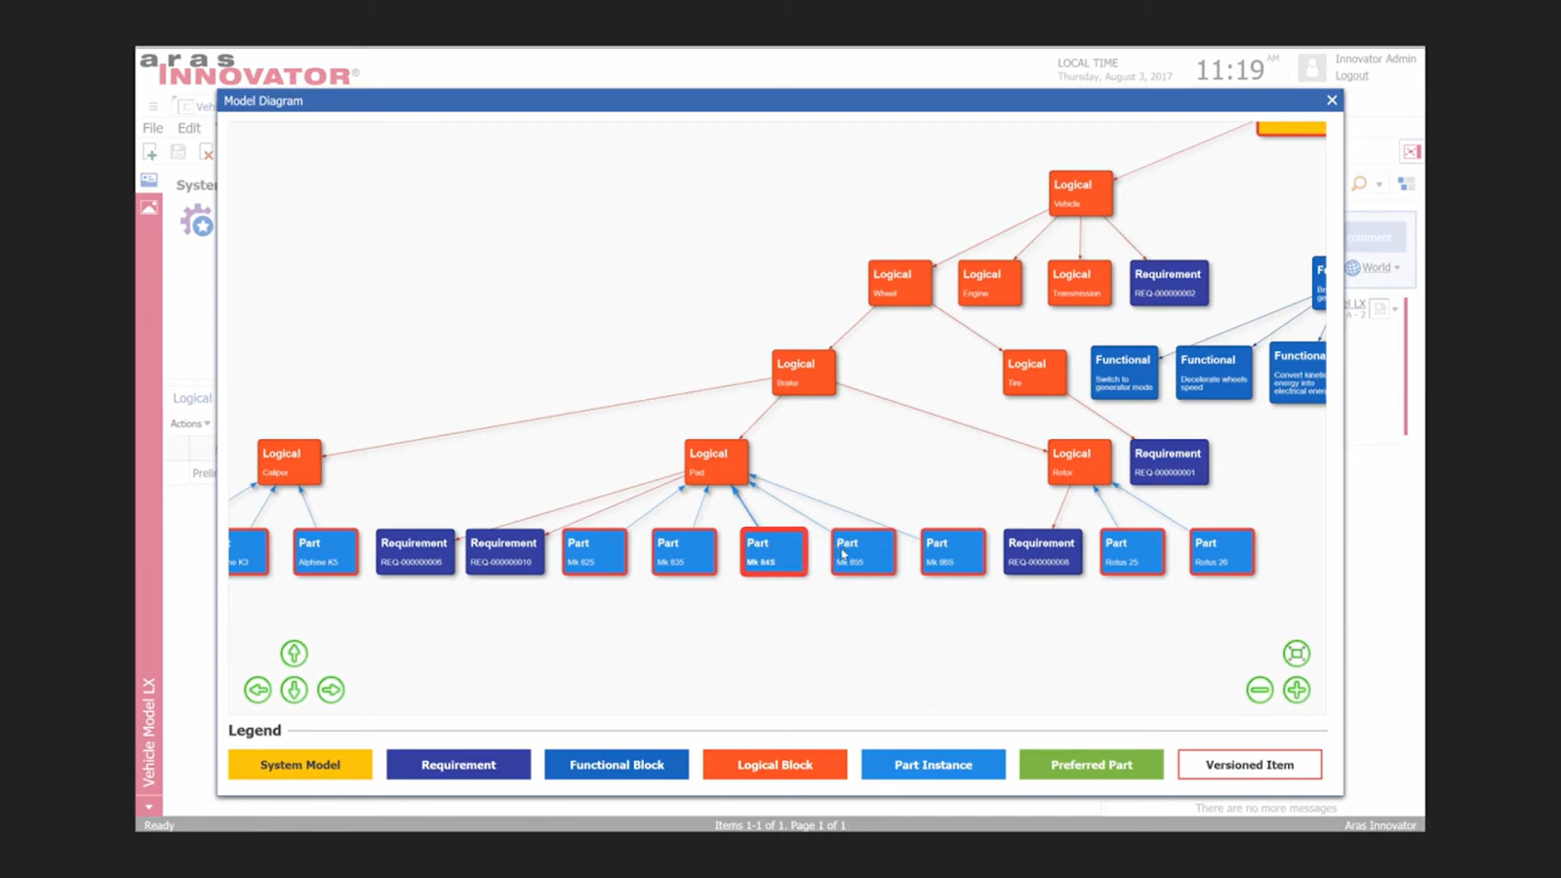1561x878 pixels.
Task: Click the System Model yellow legend swatch
Action: [x=300, y=765]
